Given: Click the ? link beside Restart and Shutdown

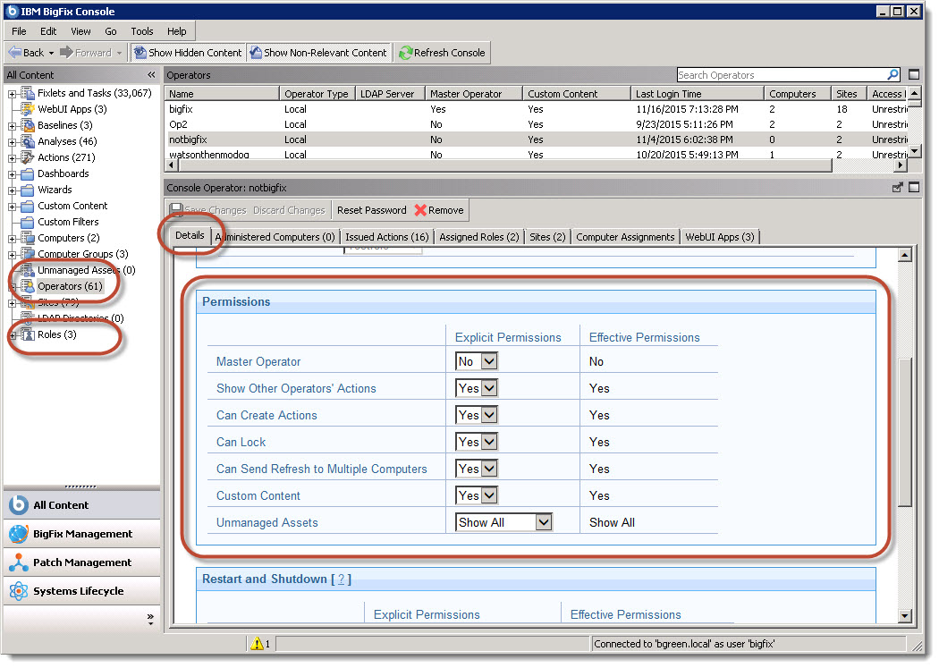Looking at the screenshot, I should pos(340,579).
